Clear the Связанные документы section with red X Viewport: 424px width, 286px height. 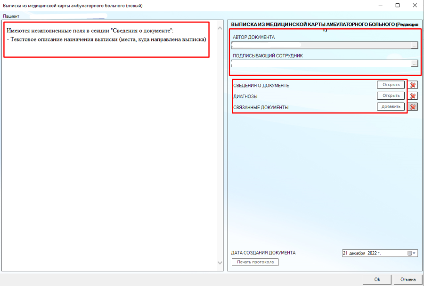coord(413,107)
